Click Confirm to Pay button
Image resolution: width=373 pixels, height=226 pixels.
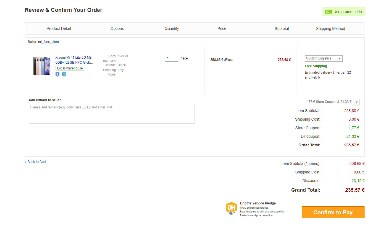pos(333,212)
